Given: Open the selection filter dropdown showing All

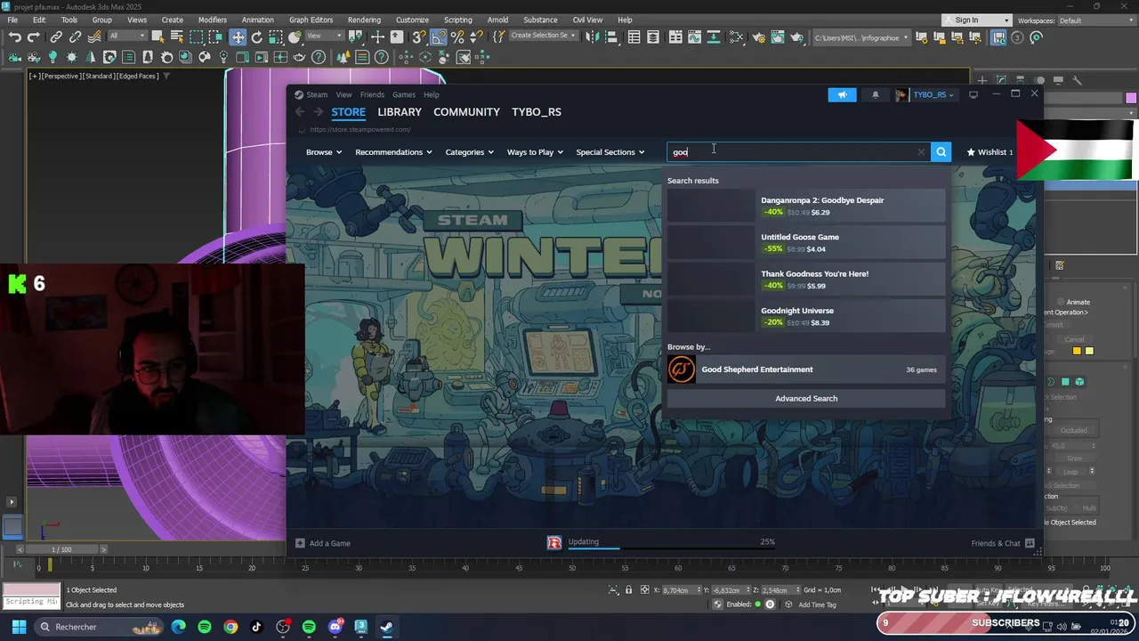Looking at the screenshot, I should (125, 37).
